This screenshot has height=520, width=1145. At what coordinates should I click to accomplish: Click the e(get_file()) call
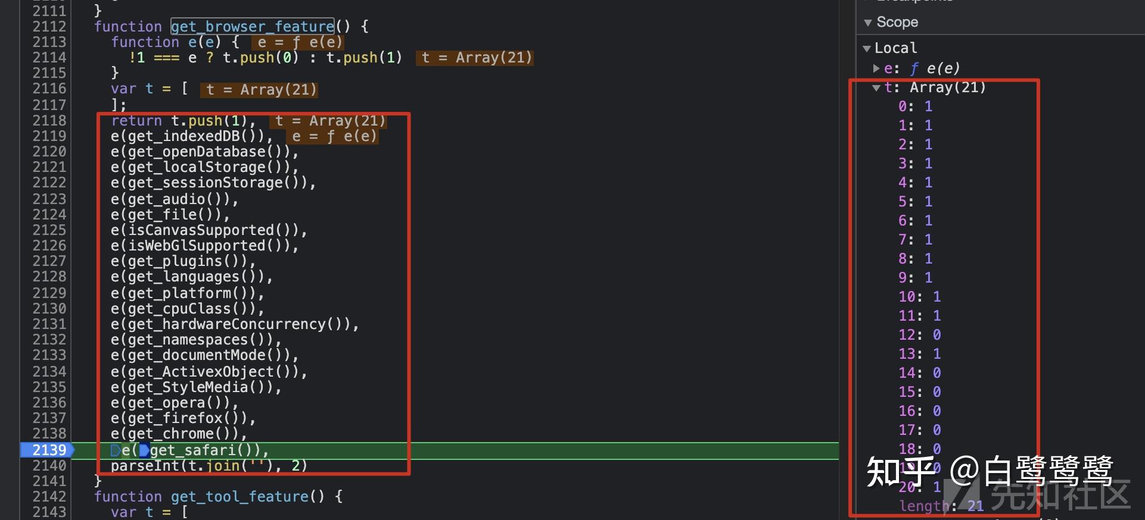click(166, 215)
